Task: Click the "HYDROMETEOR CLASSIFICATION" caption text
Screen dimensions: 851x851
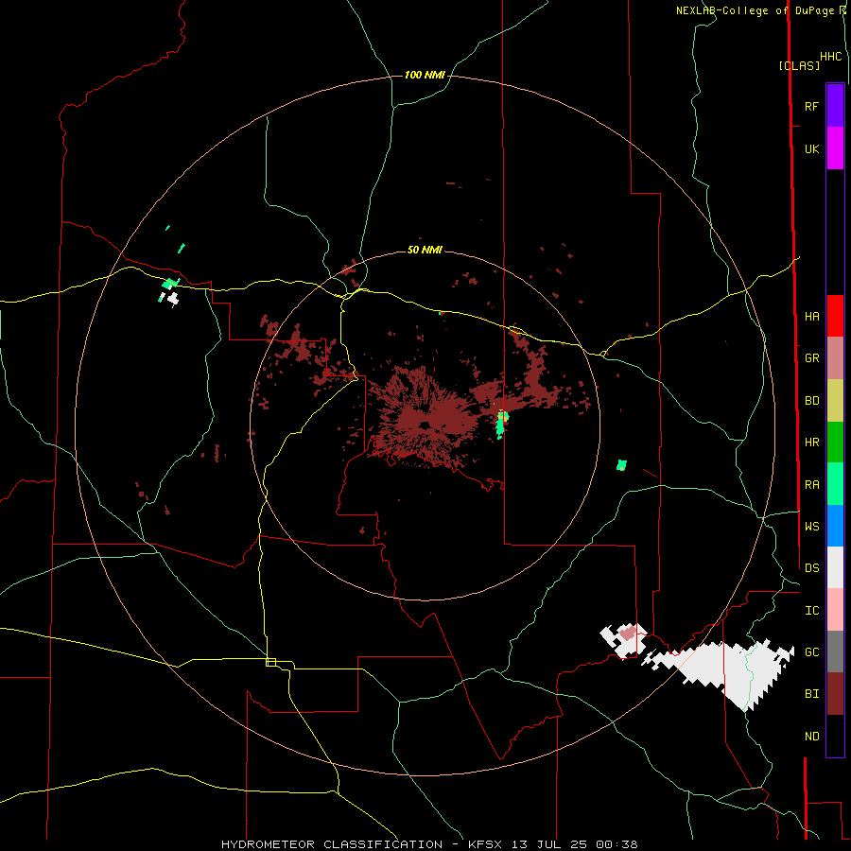Action: (x=332, y=844)
